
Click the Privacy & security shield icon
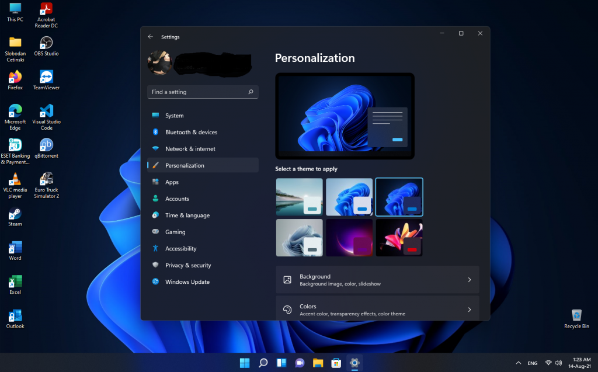155,265
